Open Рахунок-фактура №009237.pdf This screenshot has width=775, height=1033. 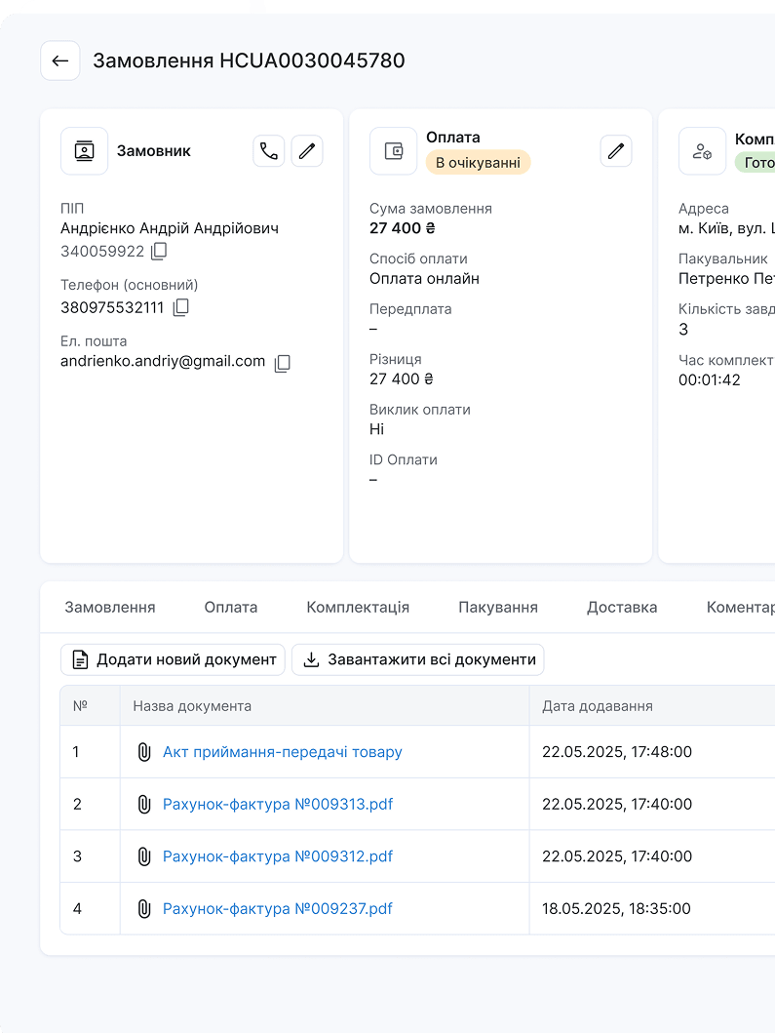[x=278, y=909]
